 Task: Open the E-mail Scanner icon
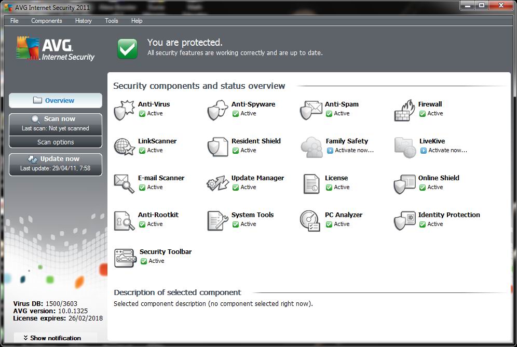coord(124,184)
